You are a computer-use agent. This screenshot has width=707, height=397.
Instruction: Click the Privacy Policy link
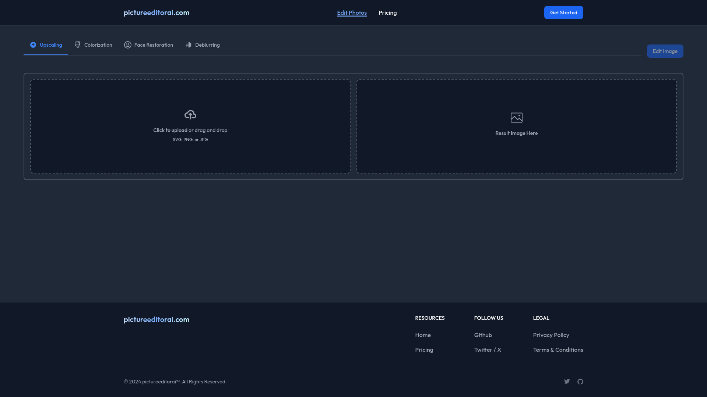click(551, 336)
